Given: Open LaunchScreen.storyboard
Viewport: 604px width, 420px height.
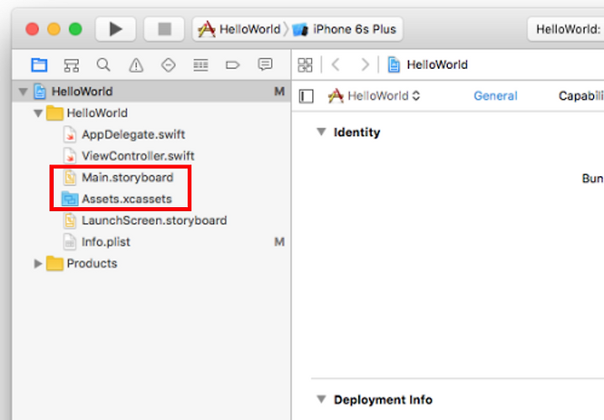Looking at the screenshot, I should [151, 220].
